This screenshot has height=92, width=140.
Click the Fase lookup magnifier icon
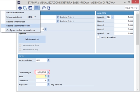pyautogui.click(x=48, y=76)
